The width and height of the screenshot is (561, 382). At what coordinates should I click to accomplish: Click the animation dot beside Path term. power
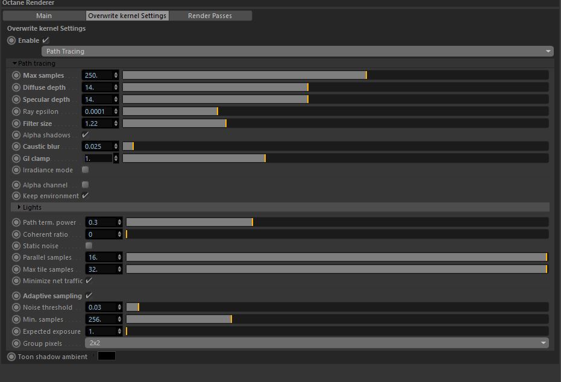16,222
